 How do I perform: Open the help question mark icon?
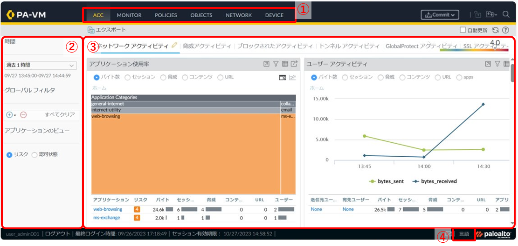pos(505,30)
